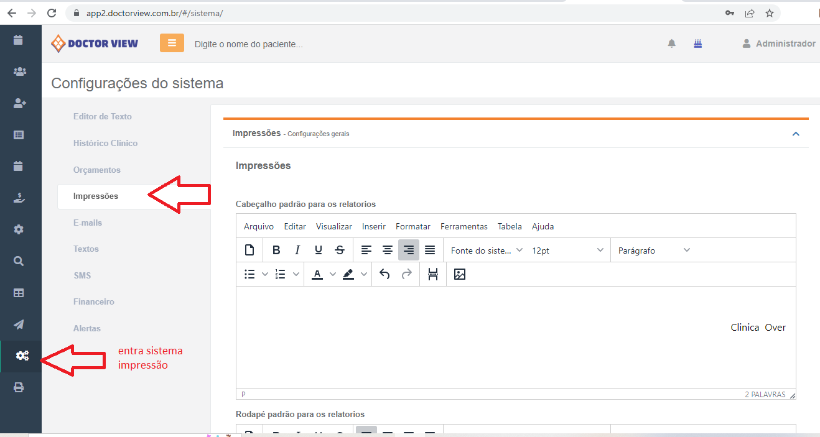The image size is (820, 437).
Task: Click the print icon in left sidebar
Action: [19, 387]
